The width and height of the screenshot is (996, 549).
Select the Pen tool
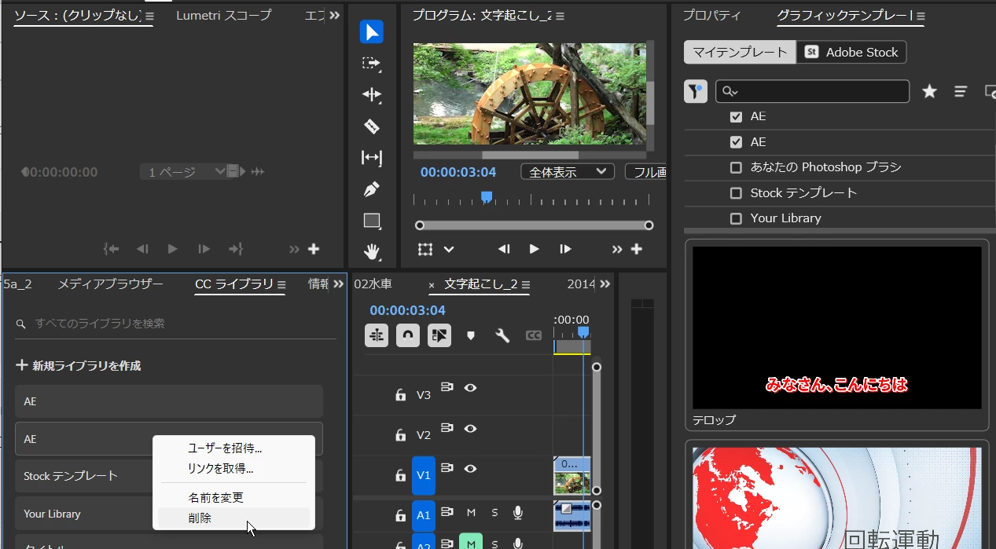pyautogui.click(x=371, y=189)
